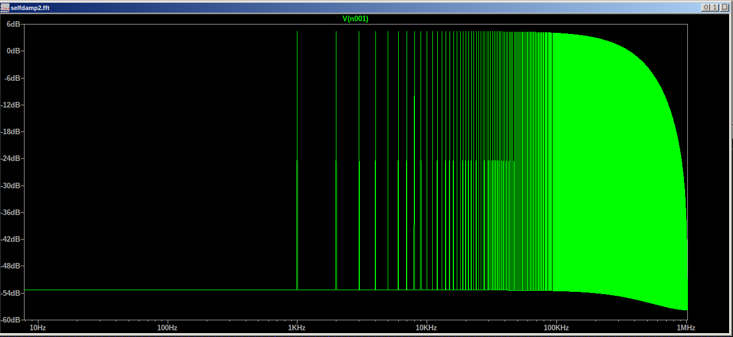This screenshot has width=733, height=337.
Task: Minimize the selfdamp2.fft waveform window
Action: tap(706, 7)
